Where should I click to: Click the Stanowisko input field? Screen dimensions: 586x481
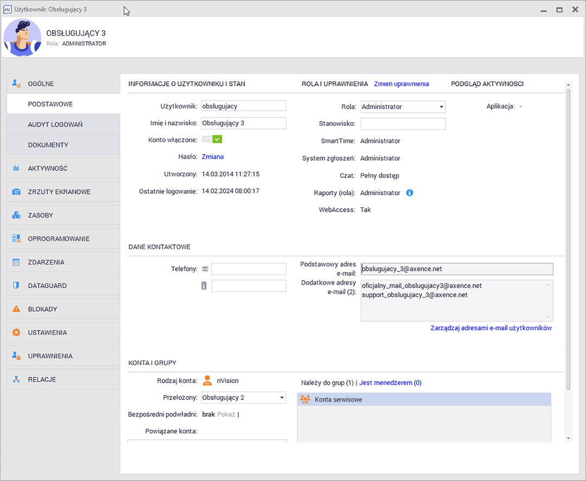pyautogui.click(x=403, y=124)
